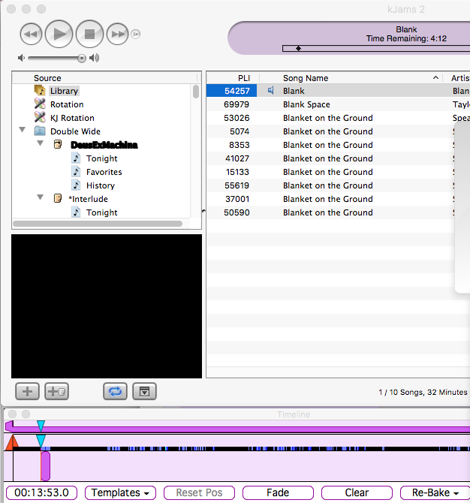Screen dimensions: 470x503
Task: Skip to the next song
Action: point(117,34)
